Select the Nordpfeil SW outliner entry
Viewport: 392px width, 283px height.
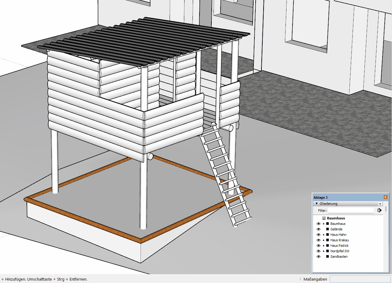click(340, 251)
